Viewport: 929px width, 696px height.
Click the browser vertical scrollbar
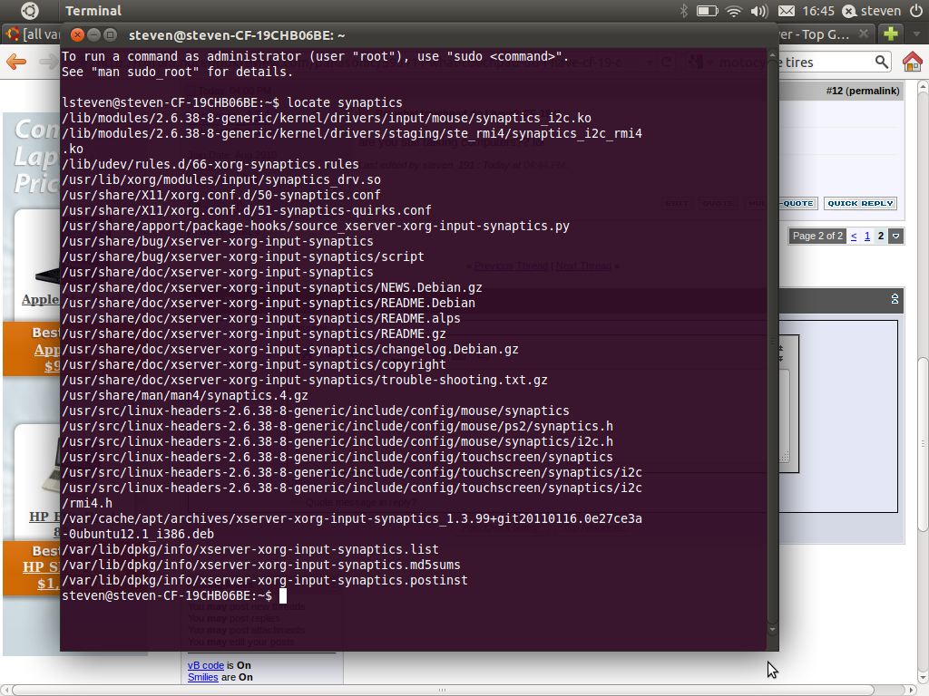pos(923,444)
